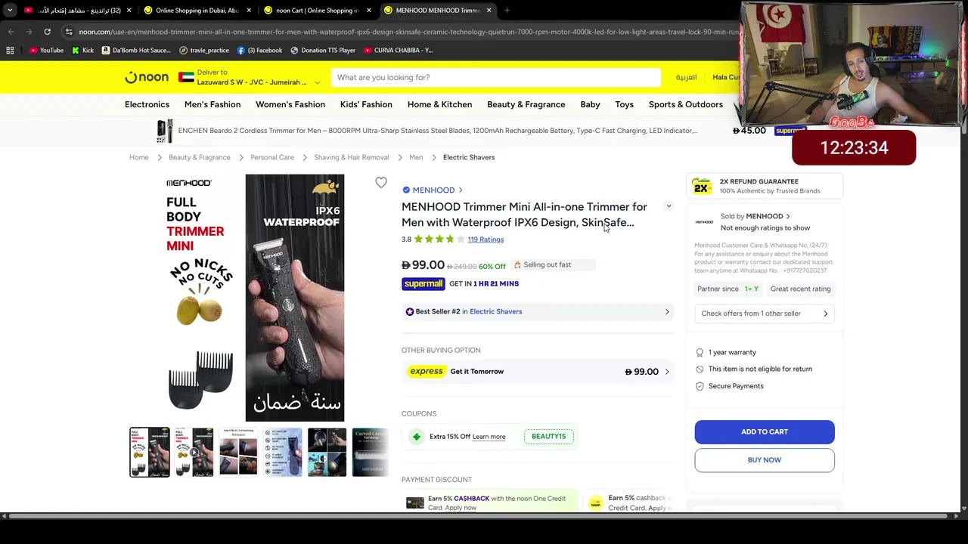Open tab search dropdown arrow

(10, 10)
